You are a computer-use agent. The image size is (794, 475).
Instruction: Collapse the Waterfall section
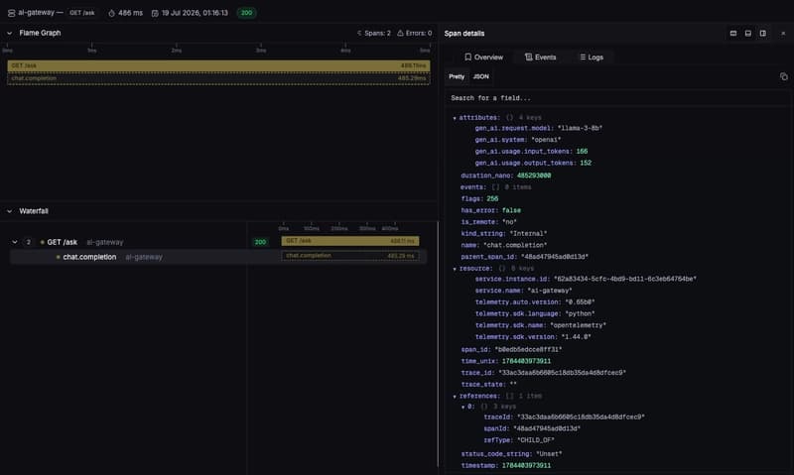[9, 211]
